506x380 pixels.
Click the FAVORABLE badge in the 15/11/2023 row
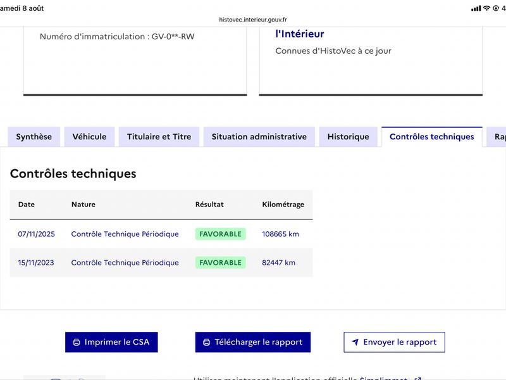point(220,263)
